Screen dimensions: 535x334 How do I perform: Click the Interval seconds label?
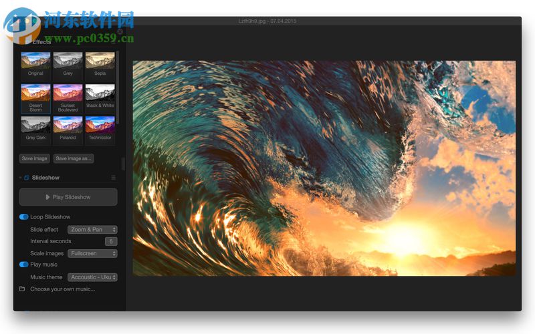tap(51, 241)
